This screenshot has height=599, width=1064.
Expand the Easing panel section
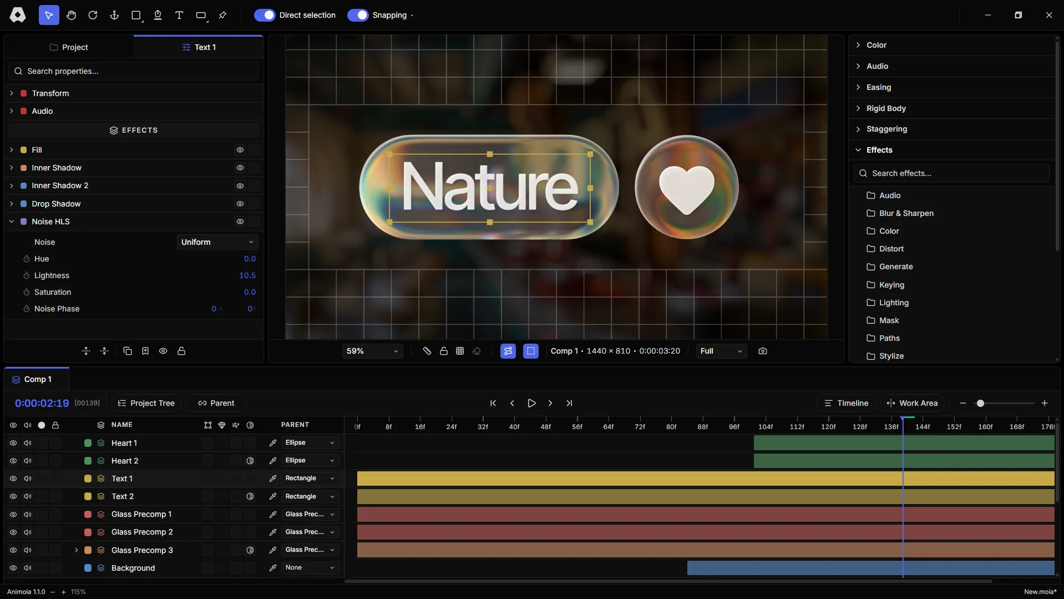(x=858, y=87)
